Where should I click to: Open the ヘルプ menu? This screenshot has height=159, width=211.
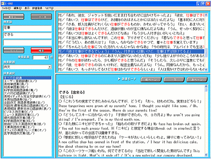[x=49, y=8]
